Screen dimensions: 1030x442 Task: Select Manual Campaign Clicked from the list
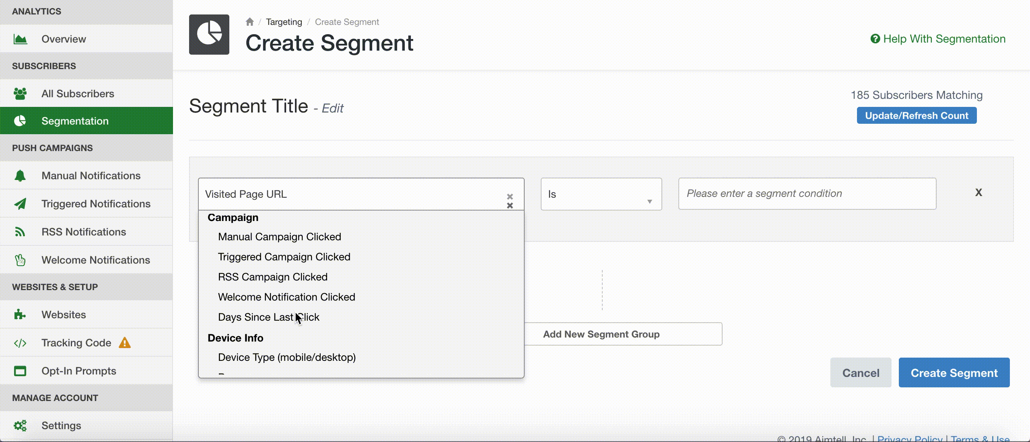tap(279, 236)
